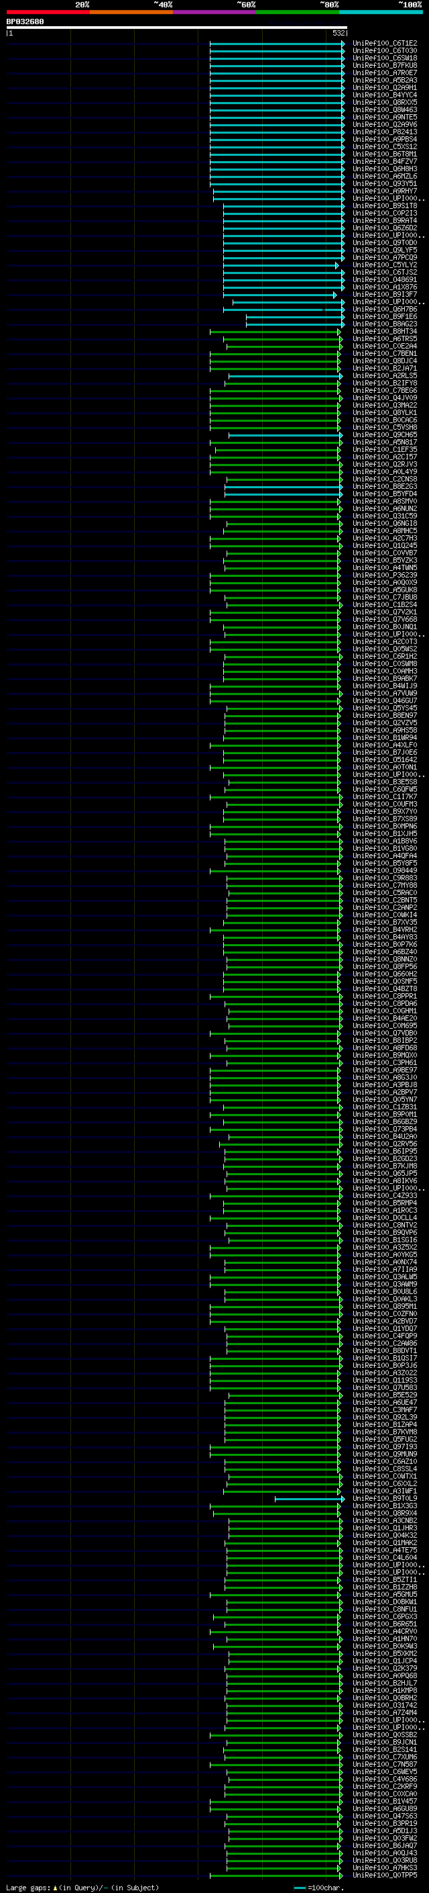Click the label UniRef100_P36239

tap(384, 575)
